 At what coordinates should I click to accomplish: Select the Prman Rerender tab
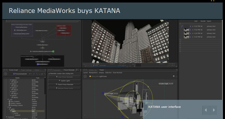point(69,70)
